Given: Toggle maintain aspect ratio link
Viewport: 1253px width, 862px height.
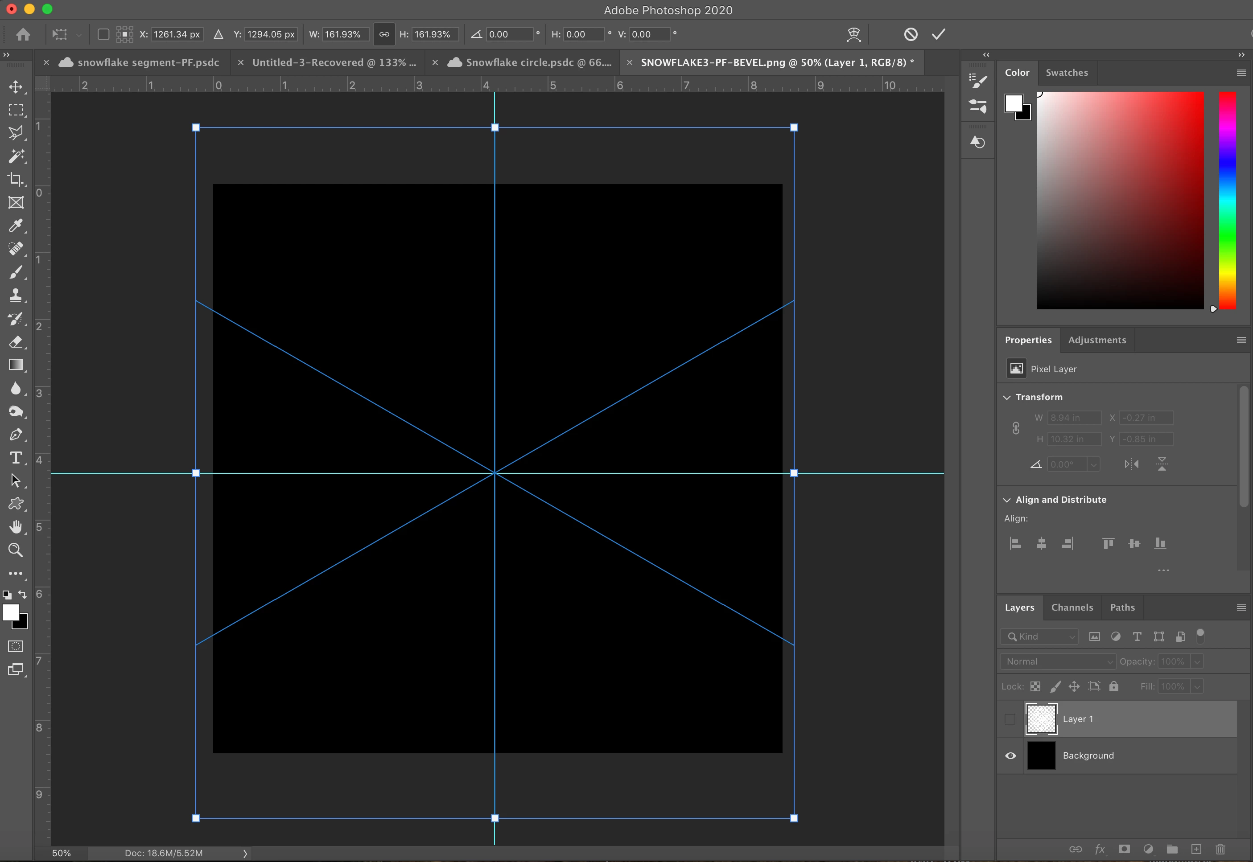Looking at the screenshot, I should (x=384, y=35).
